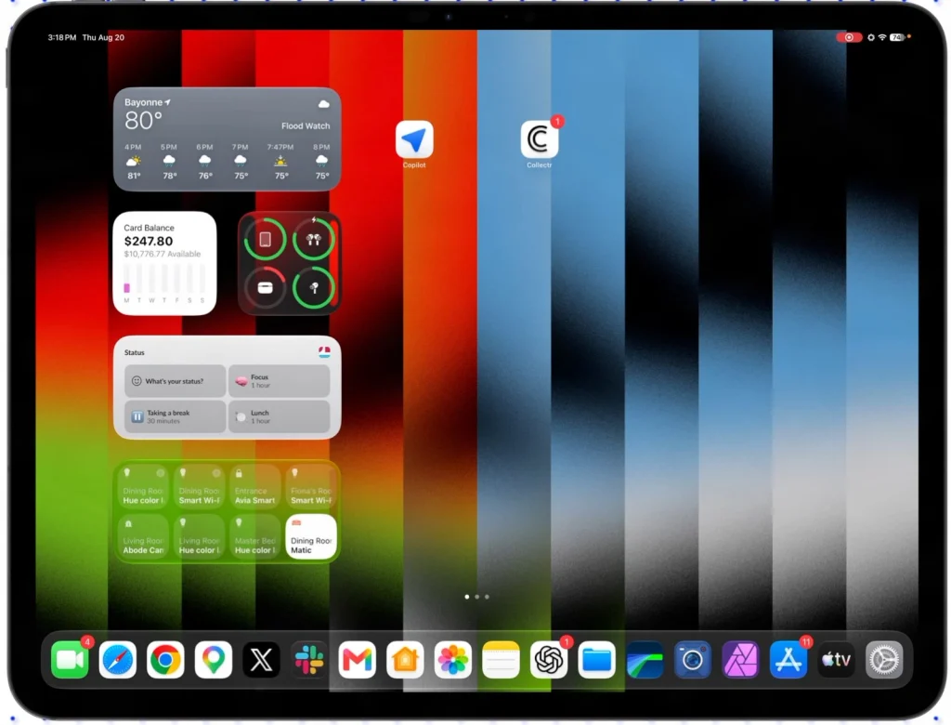Tap the 3:18 PM clock in status bar
The image size is (951, 725).
point(62,38)
